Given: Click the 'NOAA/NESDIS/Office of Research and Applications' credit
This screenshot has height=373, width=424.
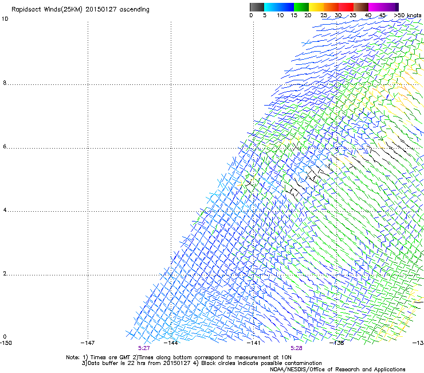Looking at the screenshot, I should (337, 369).
